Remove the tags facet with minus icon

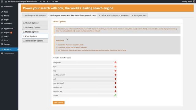[x=115, y=71]
